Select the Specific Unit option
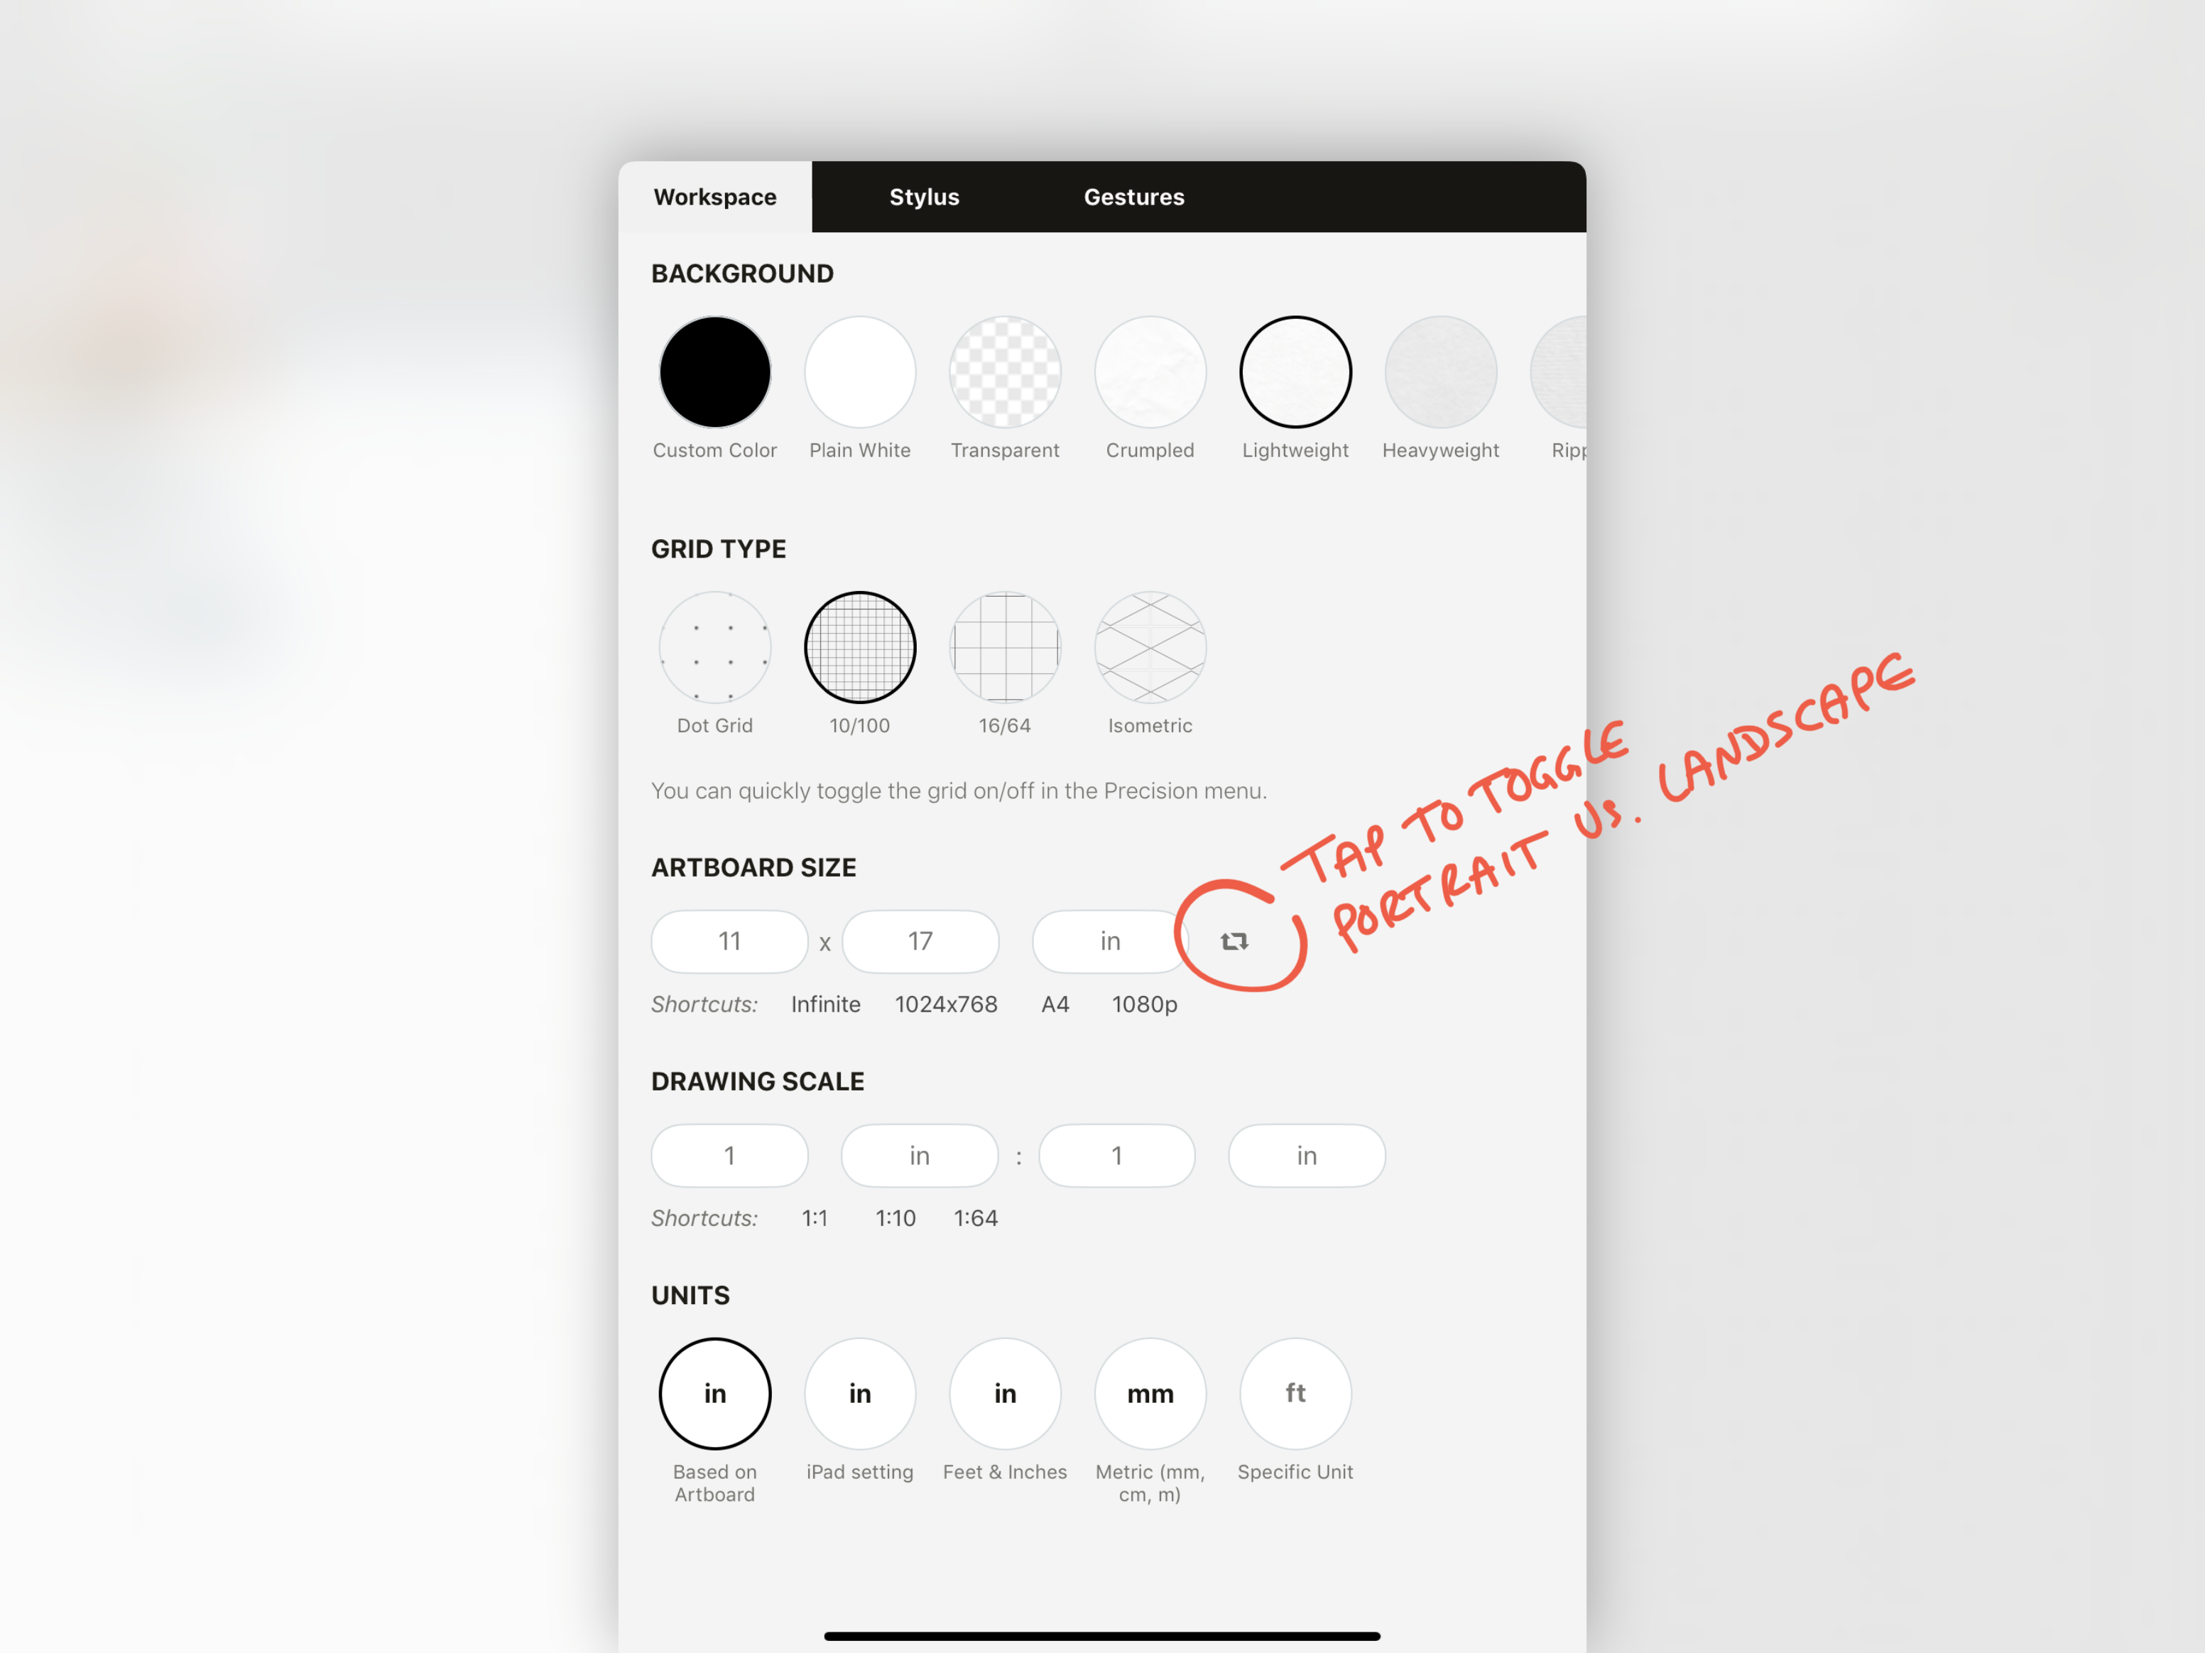Viewport: 2205px width, 1653px height. coord(1297,1391)
